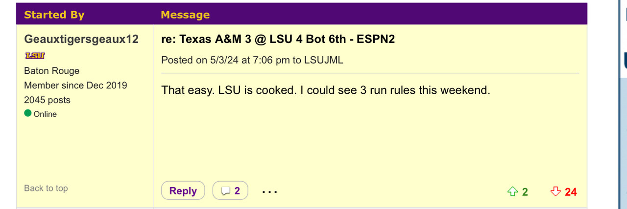Click the green upvote arrow icon
This screenshot has width=627, height=209.
[513, 191]
